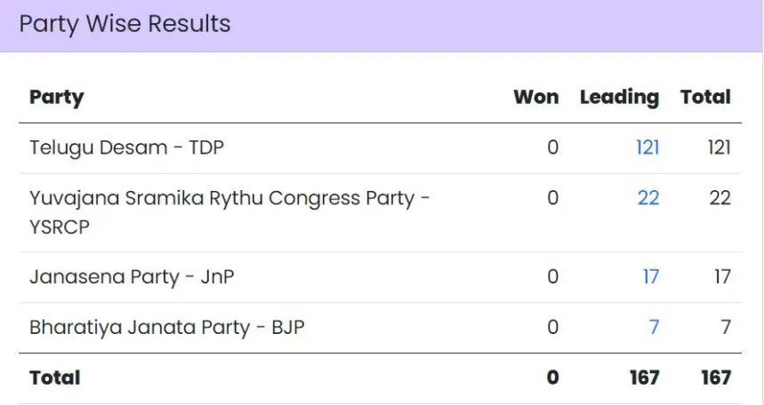Click the Janasena total value 17
764x405 pixels.
722,277
